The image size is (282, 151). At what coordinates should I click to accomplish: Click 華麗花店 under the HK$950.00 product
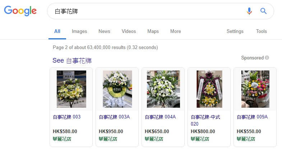tap(108, 139)
